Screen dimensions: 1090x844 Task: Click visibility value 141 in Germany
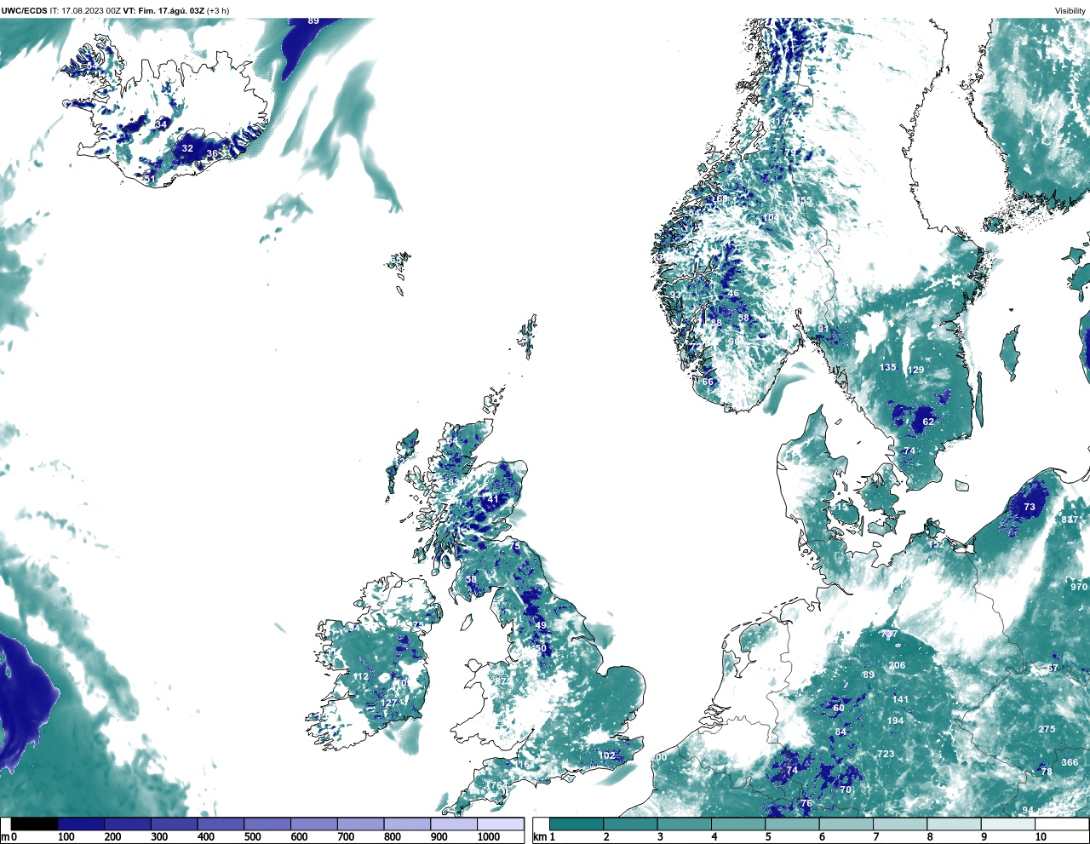901,699
